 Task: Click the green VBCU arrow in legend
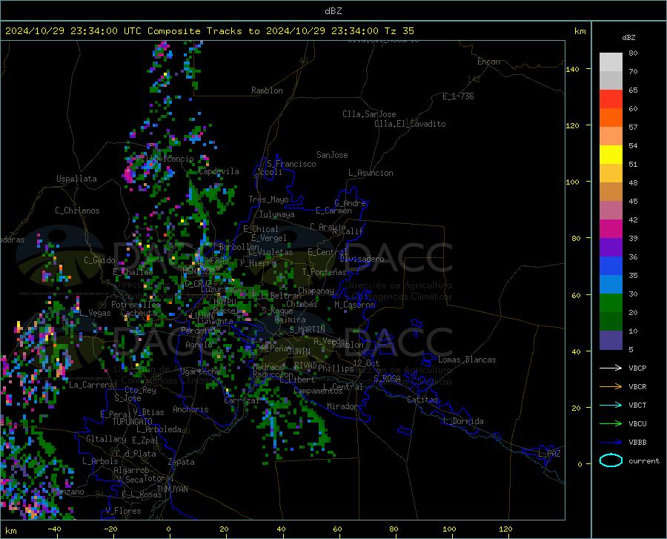click(611, 424)
